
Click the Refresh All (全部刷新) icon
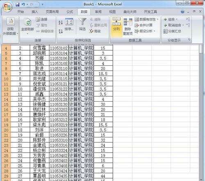coord(28,22)
